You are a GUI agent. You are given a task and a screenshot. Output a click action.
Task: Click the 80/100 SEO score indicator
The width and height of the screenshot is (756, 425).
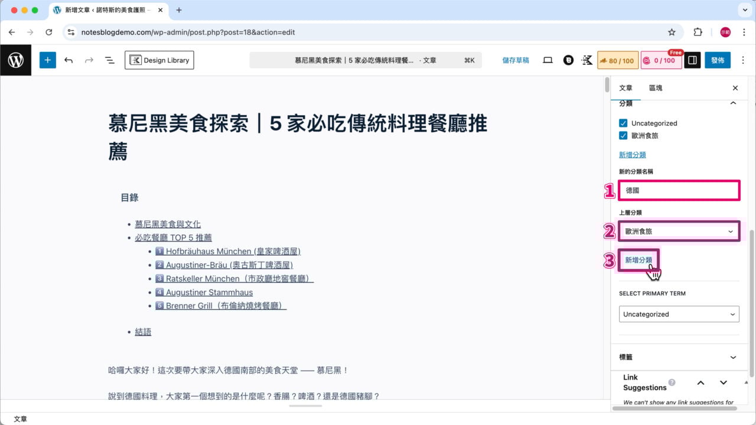tap(618, 60)
